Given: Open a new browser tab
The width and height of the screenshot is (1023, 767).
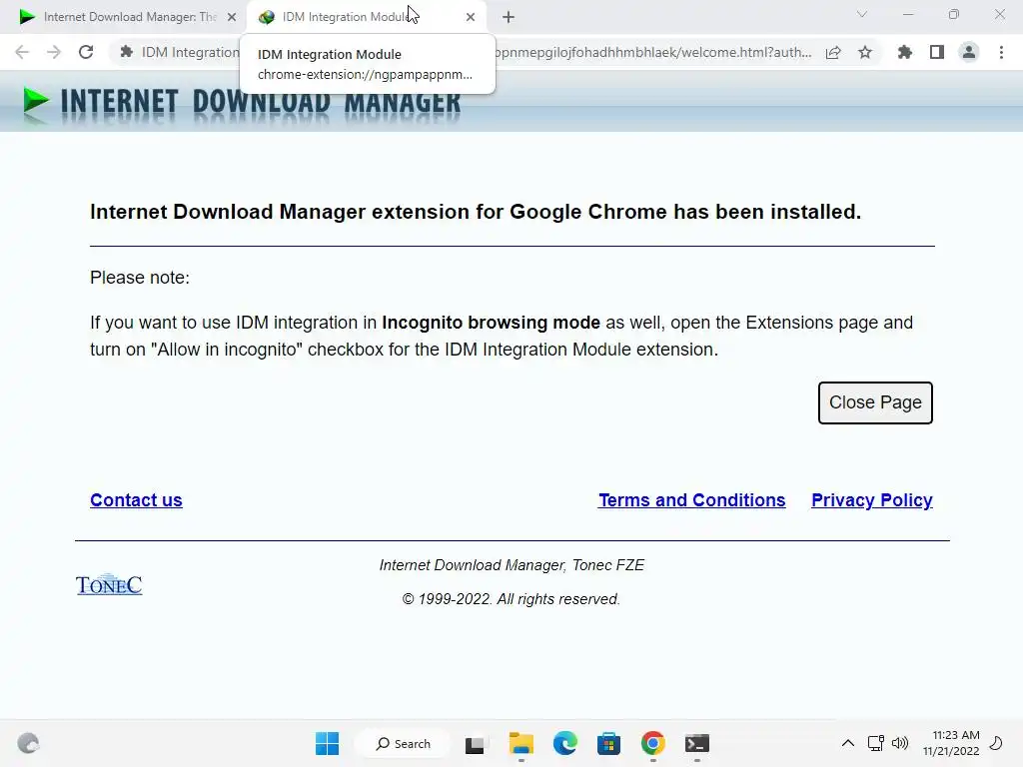Looking at the screenshot, I should tap(509, 17).
